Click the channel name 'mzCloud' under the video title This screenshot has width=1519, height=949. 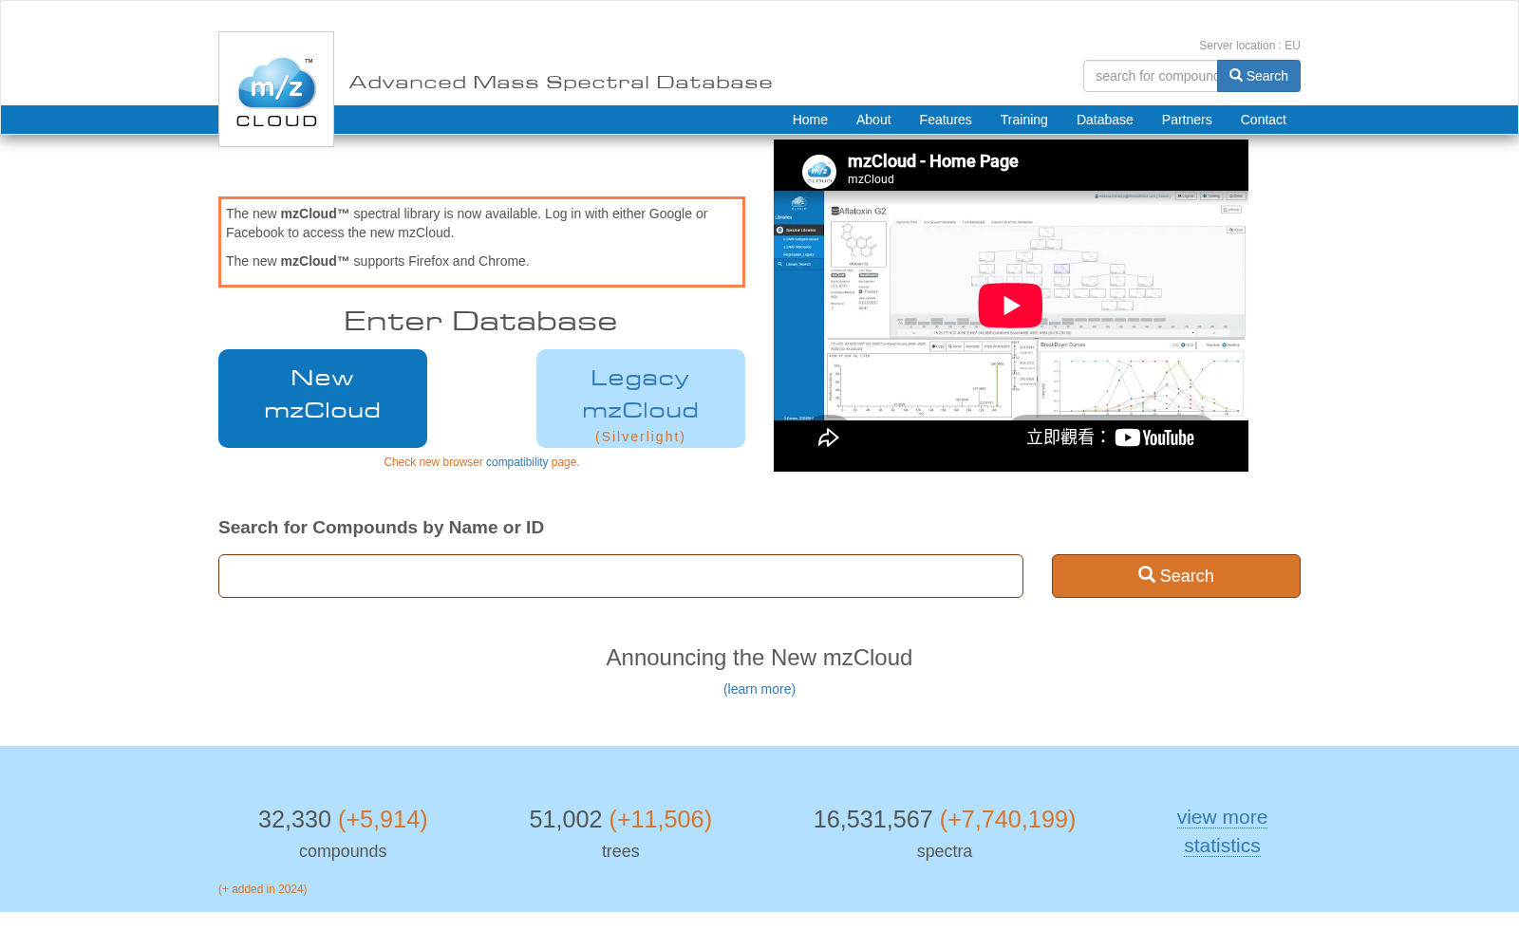(x=871, y=179)
